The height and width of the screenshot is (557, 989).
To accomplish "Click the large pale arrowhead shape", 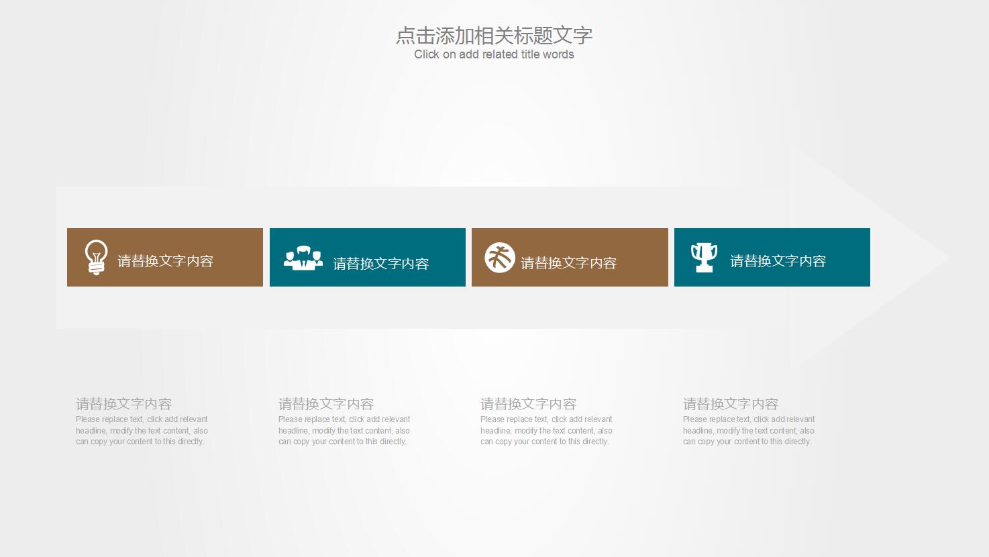I will (x=899, y=258).
